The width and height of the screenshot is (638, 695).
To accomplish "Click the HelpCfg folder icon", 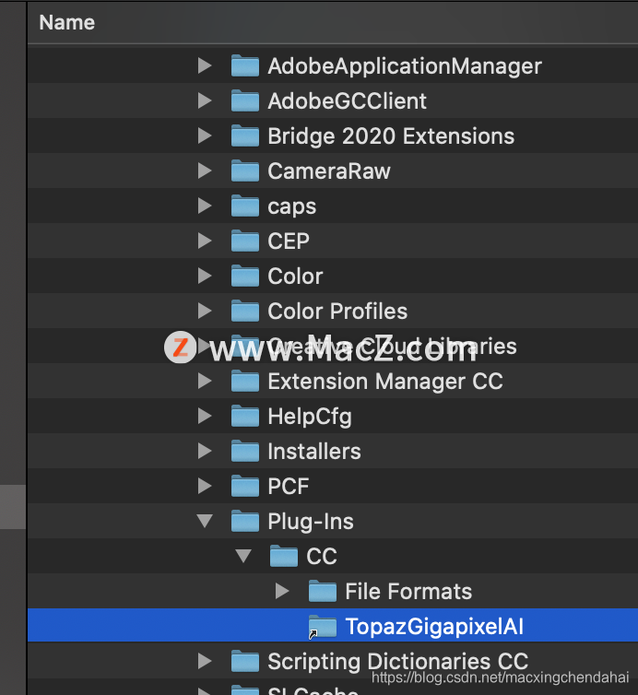I will click(x=245, y=416).
